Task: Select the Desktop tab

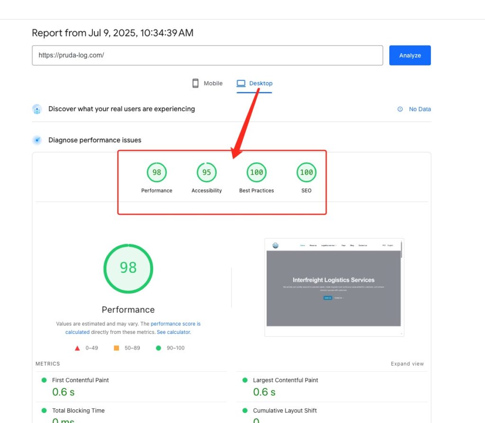Action: [254, 83]
